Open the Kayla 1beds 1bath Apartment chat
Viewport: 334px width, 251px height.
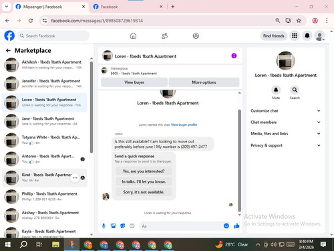45,232
